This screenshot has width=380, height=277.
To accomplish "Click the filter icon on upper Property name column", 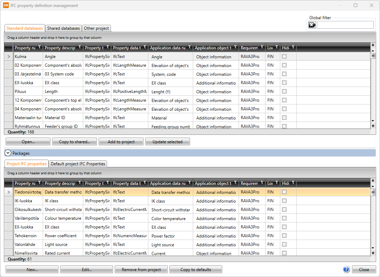I will click(39, 48).
